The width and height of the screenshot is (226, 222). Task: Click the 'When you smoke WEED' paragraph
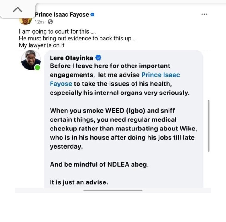(x=122, y=129)
